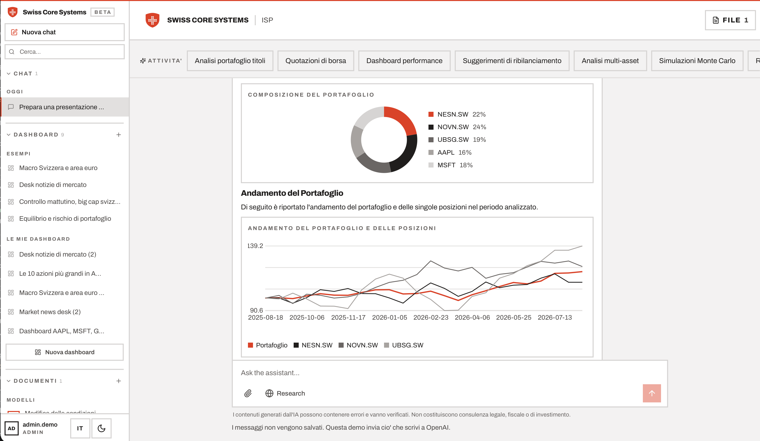Click the header Swiss Core Systems shield logo
This screenshot has width=760, height=441.
152,20
